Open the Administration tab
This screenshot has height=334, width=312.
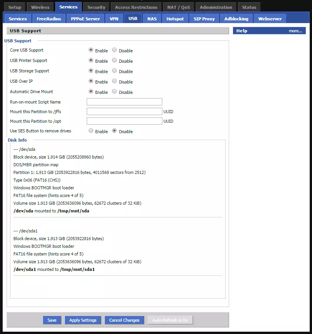[x=216, y=7]
